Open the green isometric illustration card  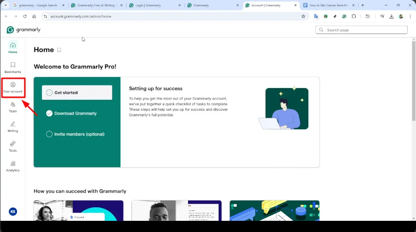pos(275,211)
